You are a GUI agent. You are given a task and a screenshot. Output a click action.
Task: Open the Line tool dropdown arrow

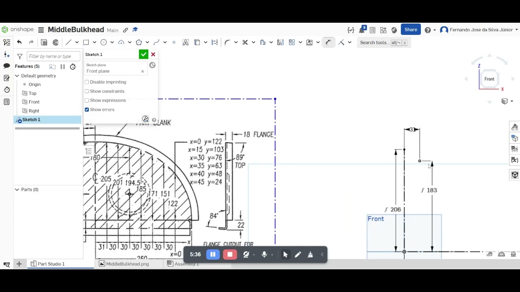point(77,42)
